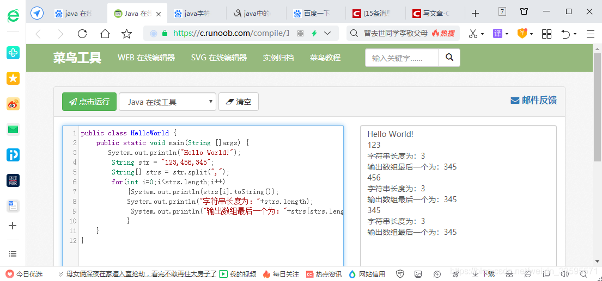Go to browser home page
Viewport: 602px width, 281px height.
[105, 34]
